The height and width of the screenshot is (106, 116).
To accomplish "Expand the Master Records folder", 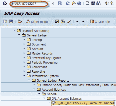I will pos(24,53).
